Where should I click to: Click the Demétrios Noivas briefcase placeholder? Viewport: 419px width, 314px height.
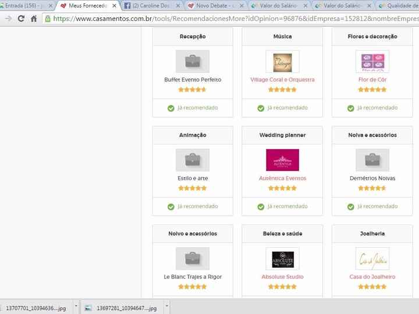coord(372,160)
